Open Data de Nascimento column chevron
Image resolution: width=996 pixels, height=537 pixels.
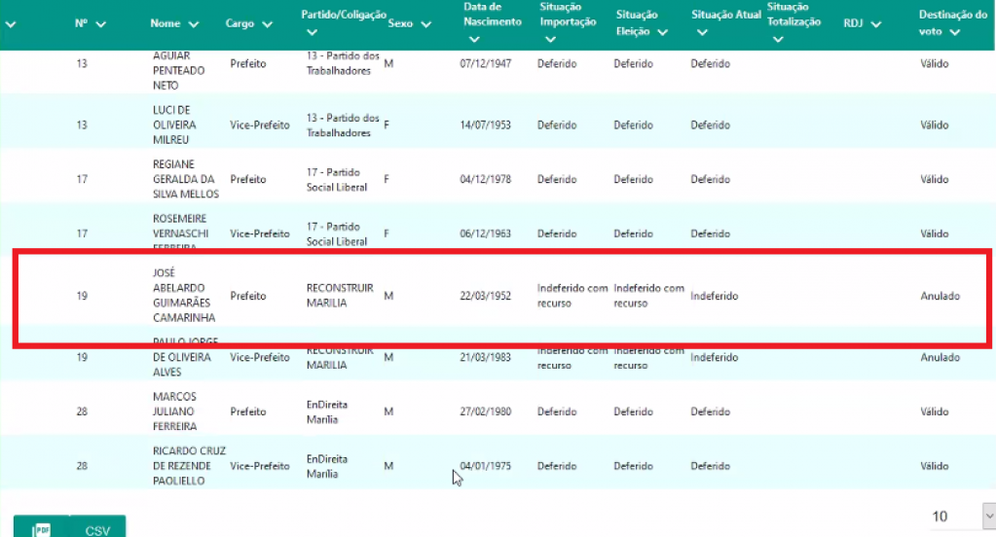coord(474,39)
